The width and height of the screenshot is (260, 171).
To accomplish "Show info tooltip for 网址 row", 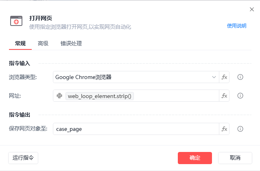I will (240, 96).
